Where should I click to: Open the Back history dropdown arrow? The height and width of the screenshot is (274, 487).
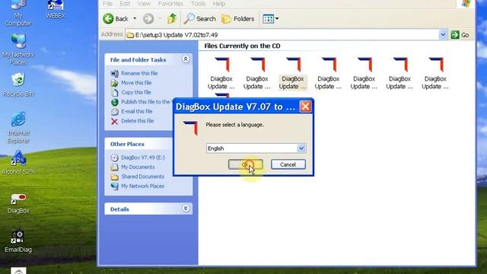135,18
